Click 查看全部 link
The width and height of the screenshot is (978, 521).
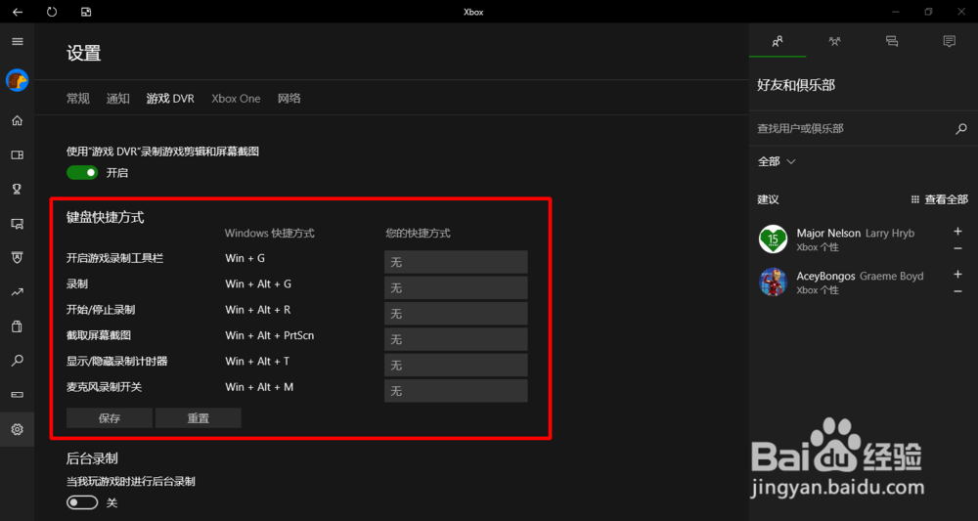point(939,199)
